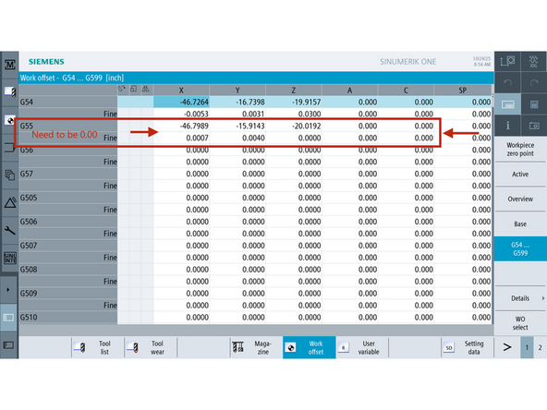Select the highlighted display panel sidebar icon
Image resolution: width=547 pixels, height=410 pixels.
[8, 318]
